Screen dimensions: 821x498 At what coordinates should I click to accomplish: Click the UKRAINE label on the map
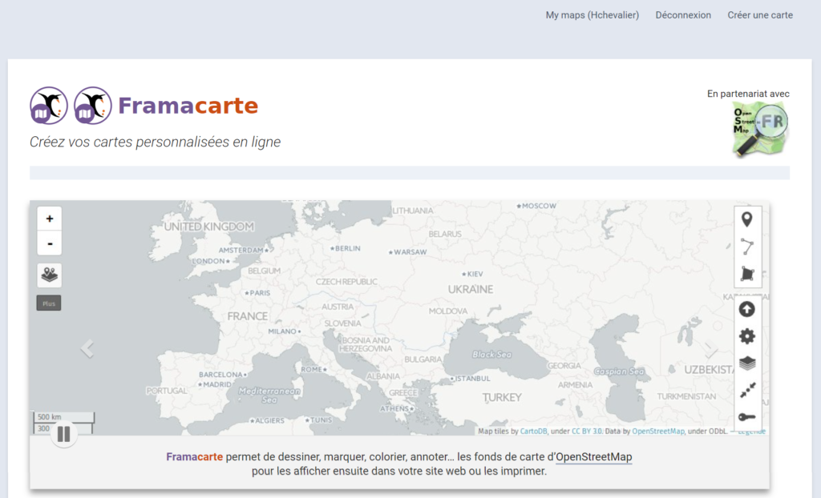point(471,289)
